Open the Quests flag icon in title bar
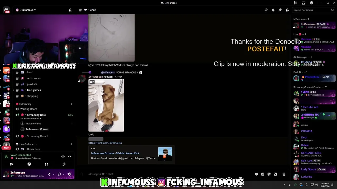 (295, 3)
